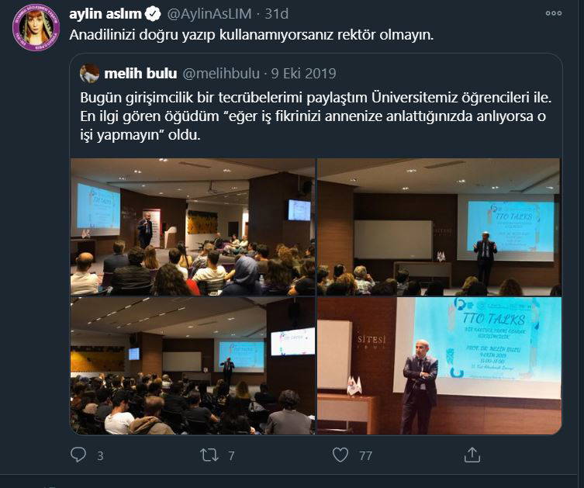Open the top-right speaker photo

[439, 227]
